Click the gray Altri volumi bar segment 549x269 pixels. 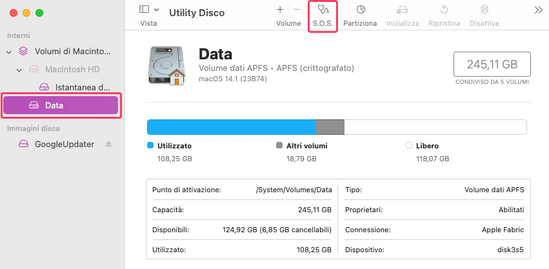(x=330, y=127)
